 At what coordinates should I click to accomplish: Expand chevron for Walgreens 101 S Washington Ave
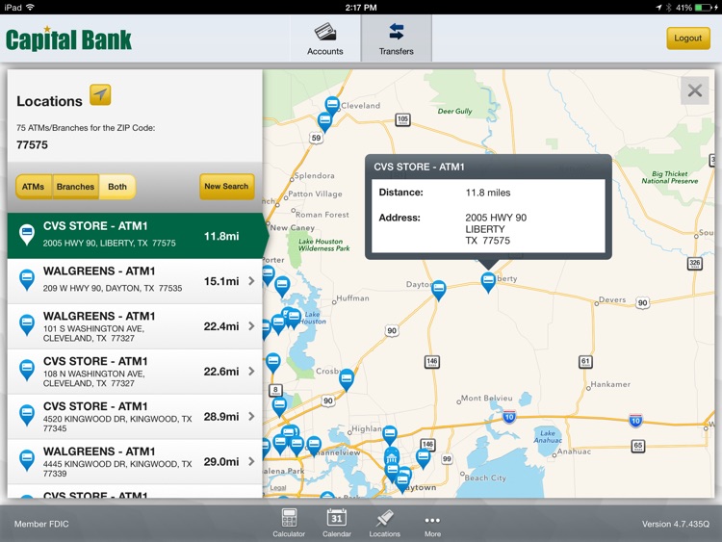(251, 326)
